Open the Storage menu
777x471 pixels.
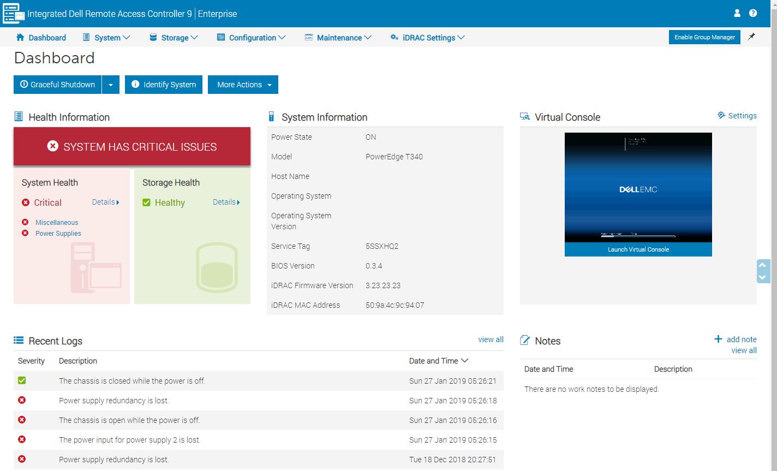174,38
